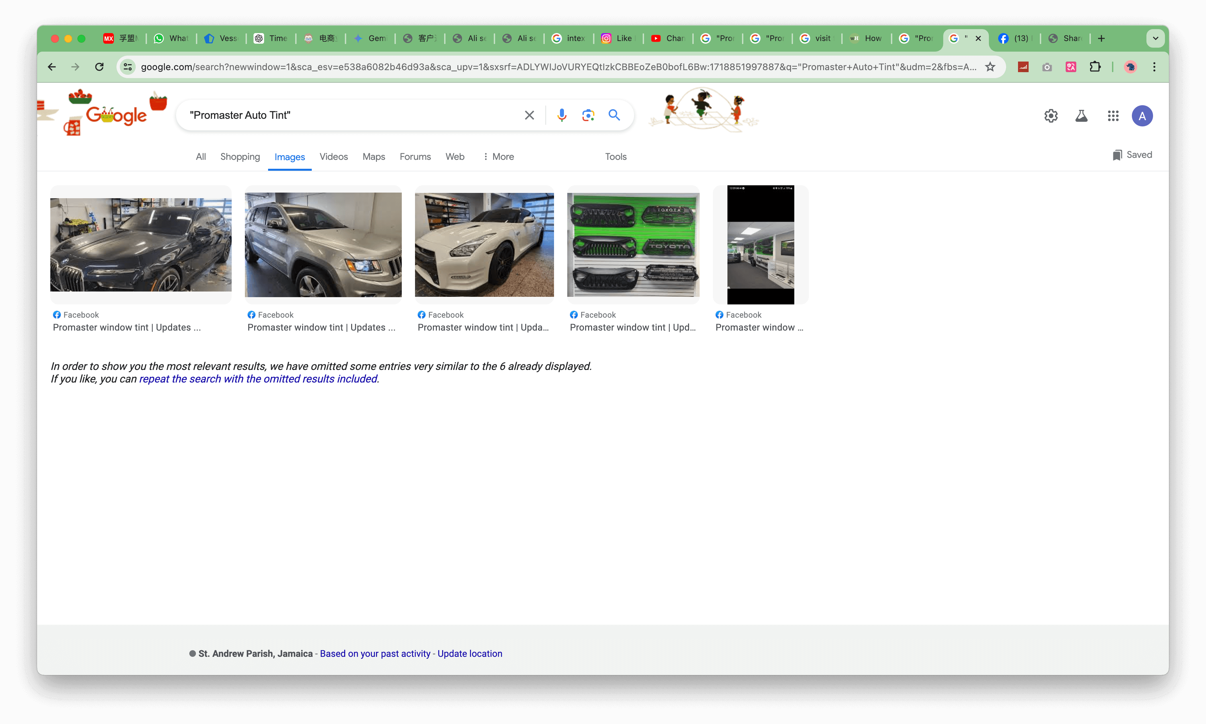Open Saved collections bookmark
The image size is (1206, 724).
tap(1132, 155)
